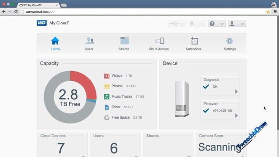Click the Videos film icon

tap(107, 76)
